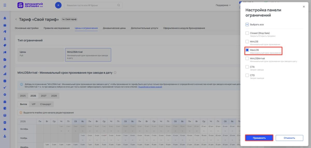This screenshot has width=311, height=148.
Task: Open the calculator sidebar icon
Action: point(5,115)
